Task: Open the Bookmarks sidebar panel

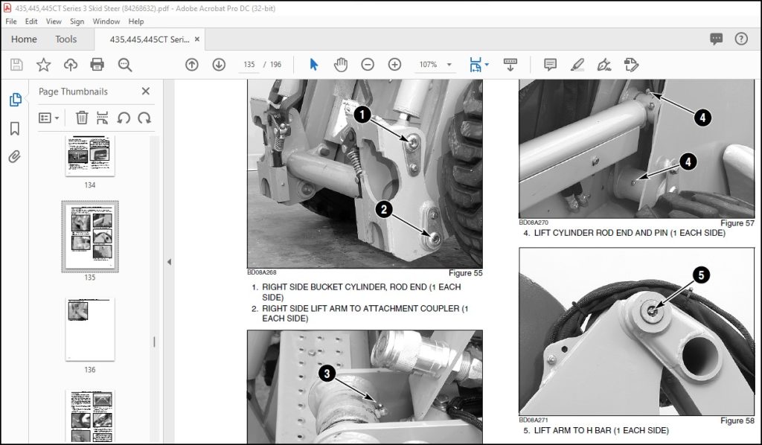Action: pos(15,129)
